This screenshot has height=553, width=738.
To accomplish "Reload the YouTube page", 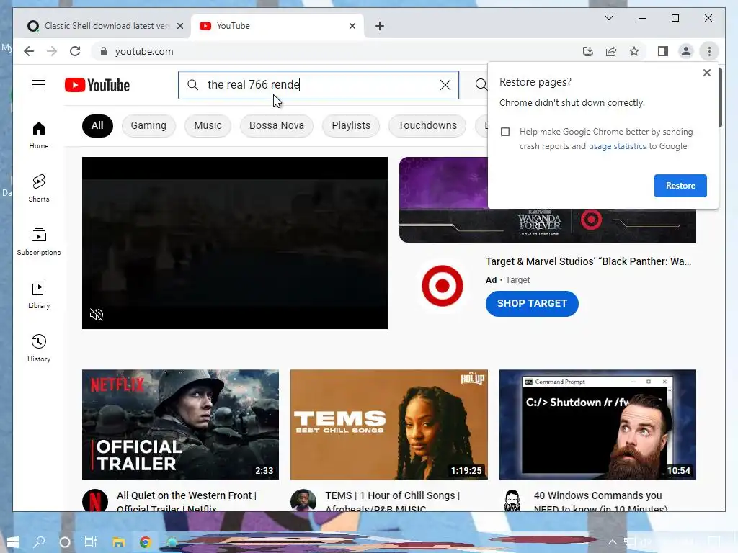I will pos(75,51).
